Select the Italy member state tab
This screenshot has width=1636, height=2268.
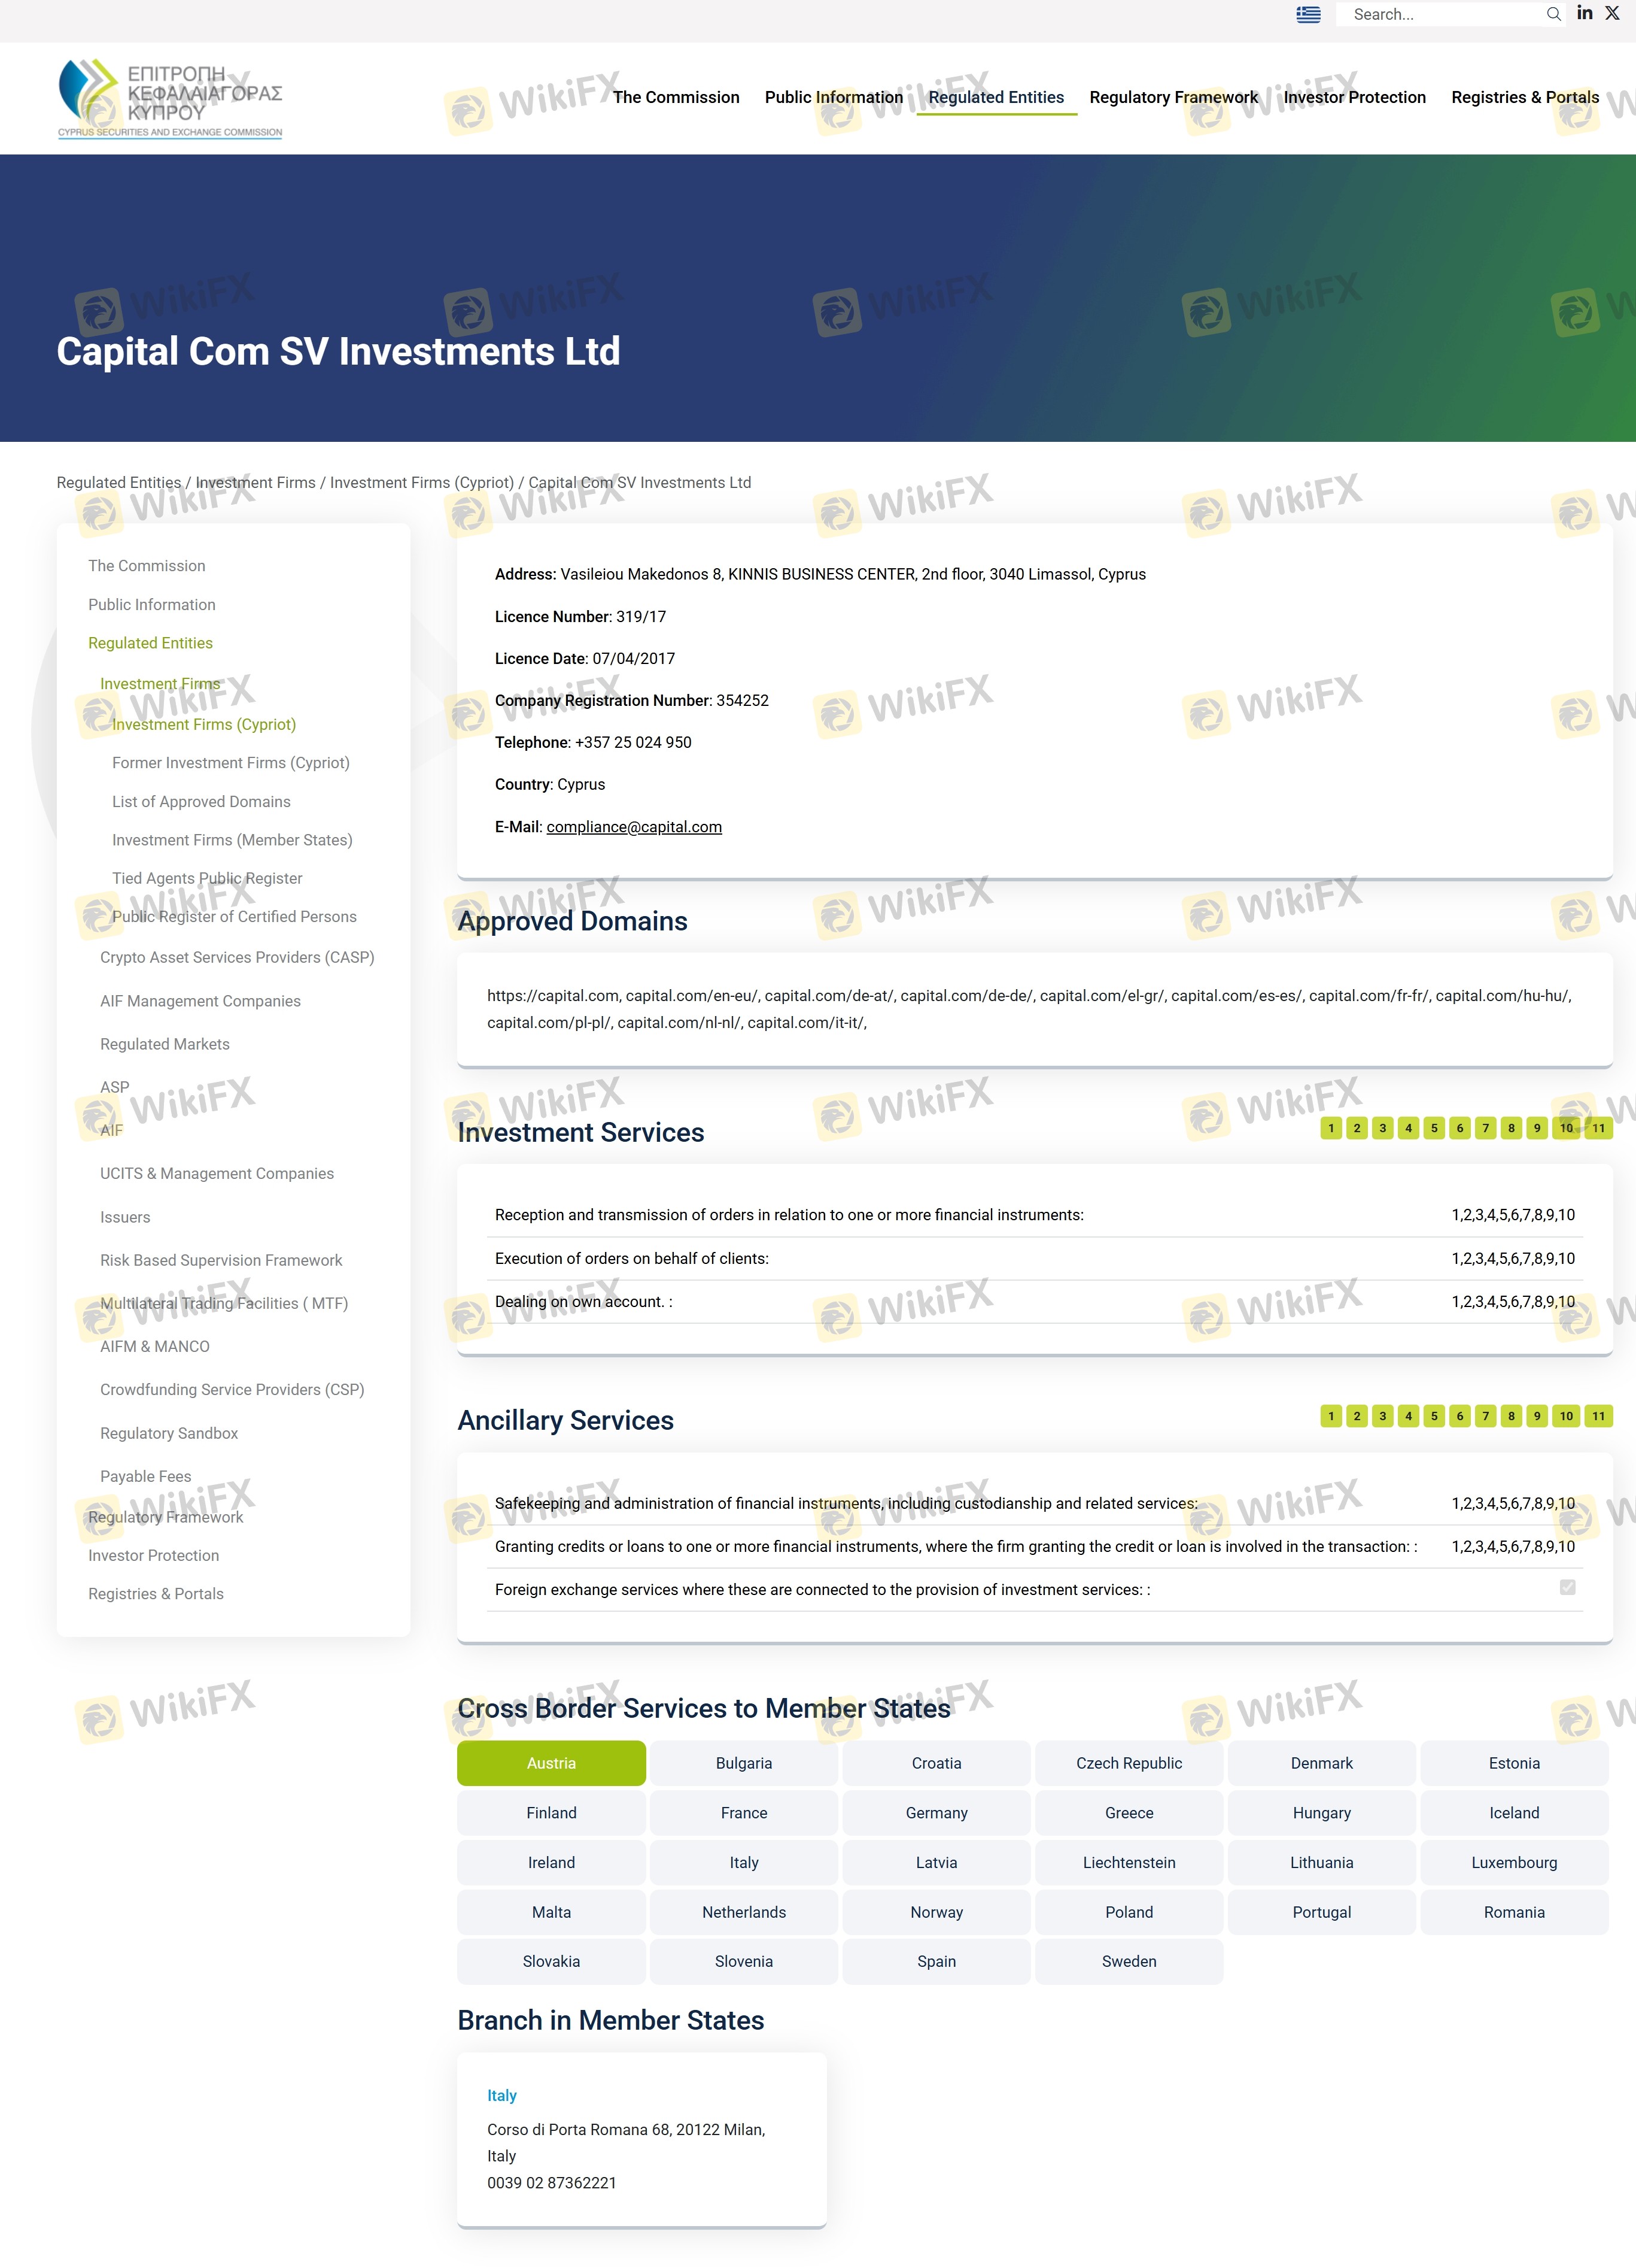click(744, 1862)
